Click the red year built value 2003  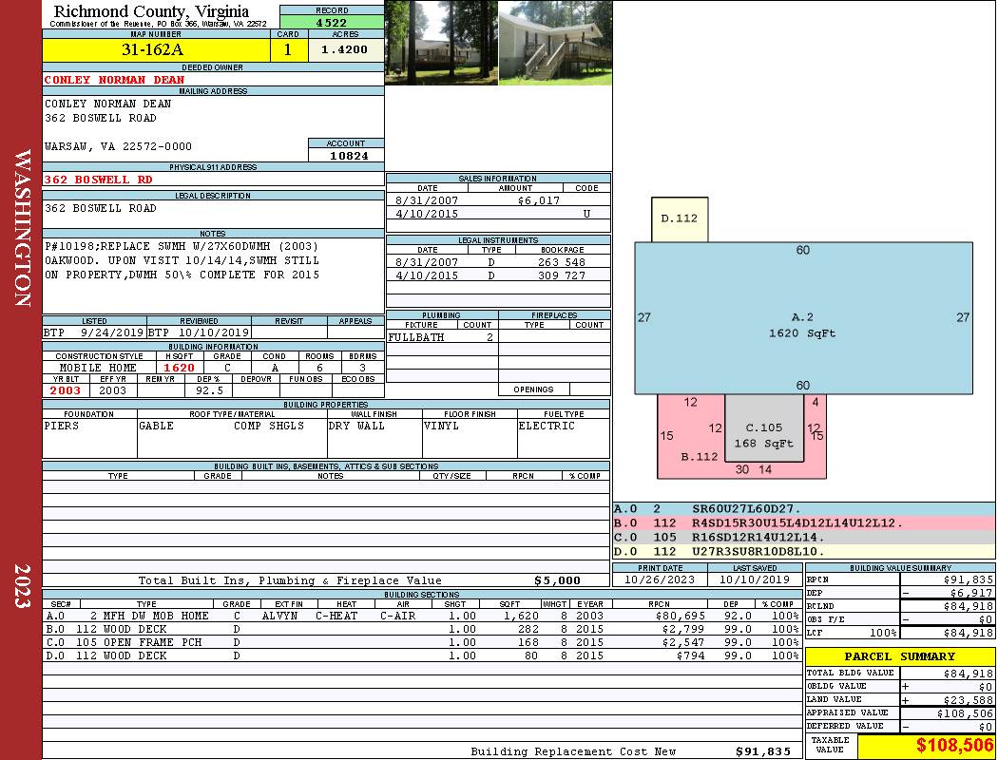(66, 390)
